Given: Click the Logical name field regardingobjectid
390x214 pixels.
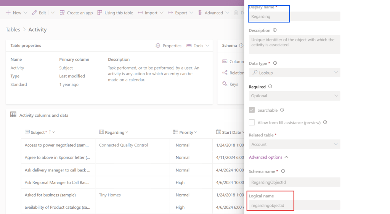Looking at the screenshot, I should [x=294, y=205].
